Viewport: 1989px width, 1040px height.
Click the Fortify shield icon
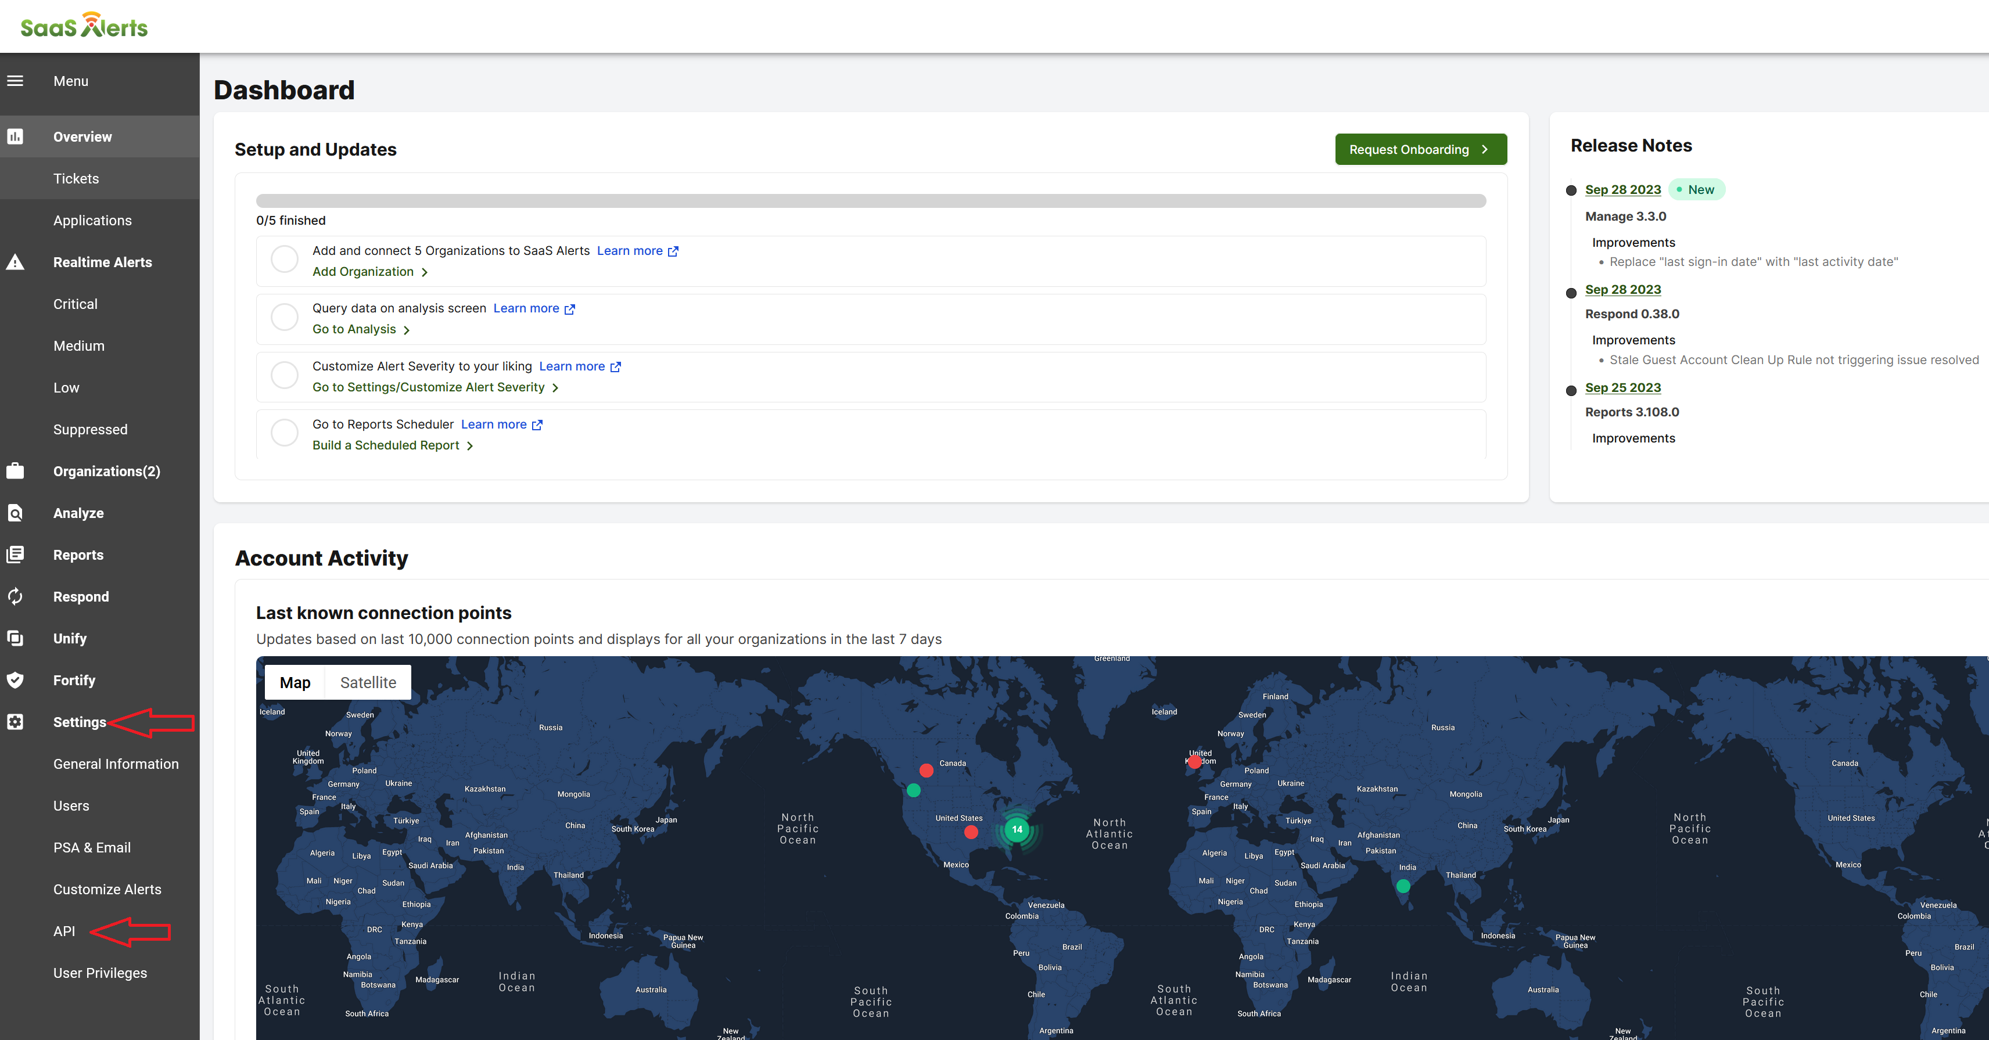coord(16,679)
